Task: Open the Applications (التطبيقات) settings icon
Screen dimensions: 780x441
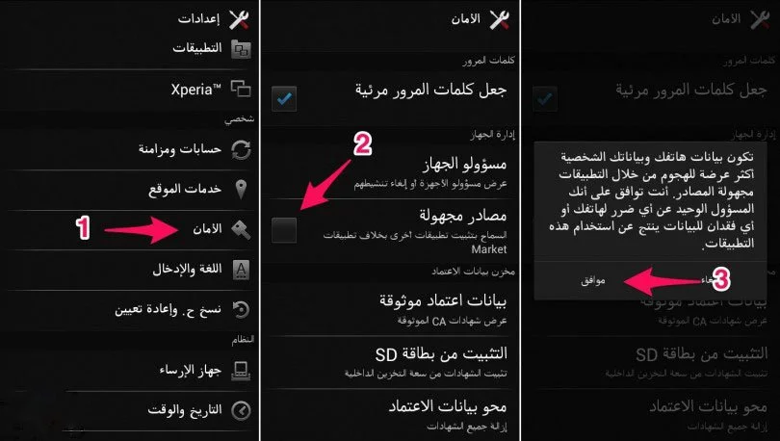Action: [x=242, y=49]
